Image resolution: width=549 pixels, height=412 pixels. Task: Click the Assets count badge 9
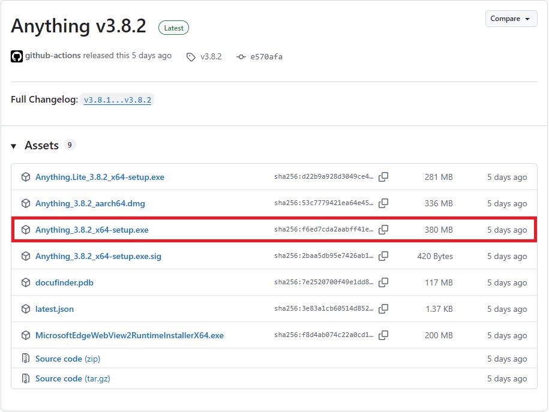click(x=70, y=145)
